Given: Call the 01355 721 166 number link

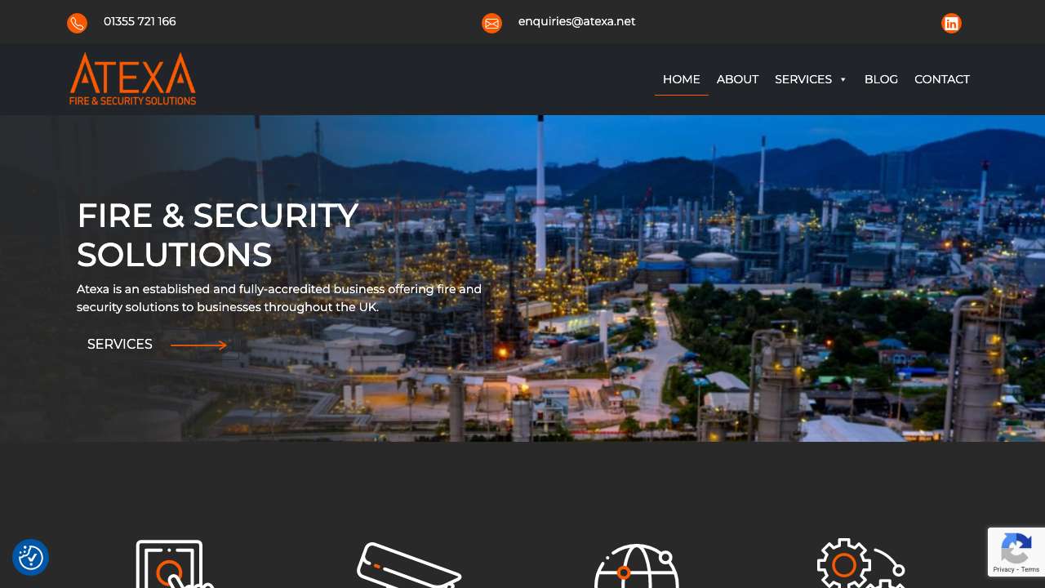Looking at the screenshot, I should [x=140, y=21].
